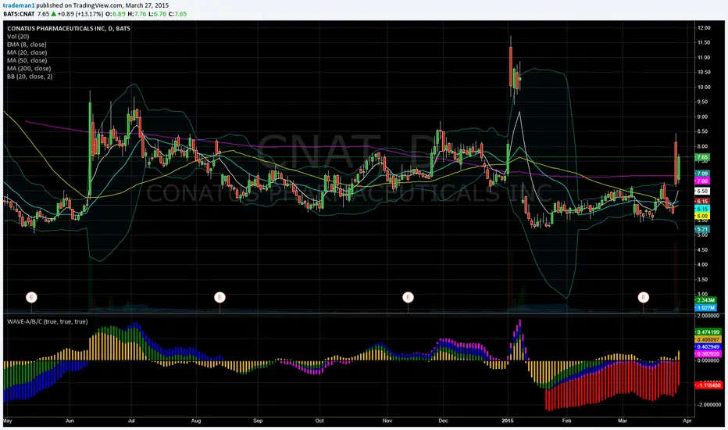Click the BB (20, close, 2) indicator label
The height and width of the screenshot is (430, 728).
coord(30,77)
